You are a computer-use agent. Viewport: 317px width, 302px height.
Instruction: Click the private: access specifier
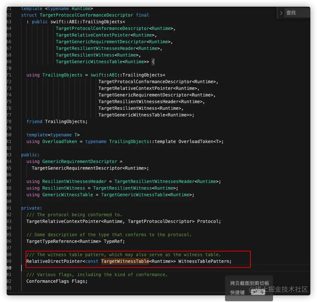[x=31, y=208]
